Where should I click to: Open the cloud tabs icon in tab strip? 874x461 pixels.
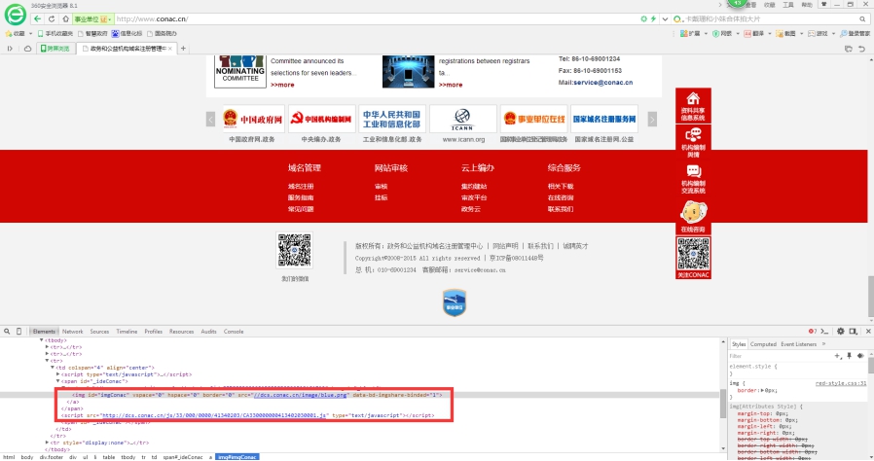(x=27, y=49)
